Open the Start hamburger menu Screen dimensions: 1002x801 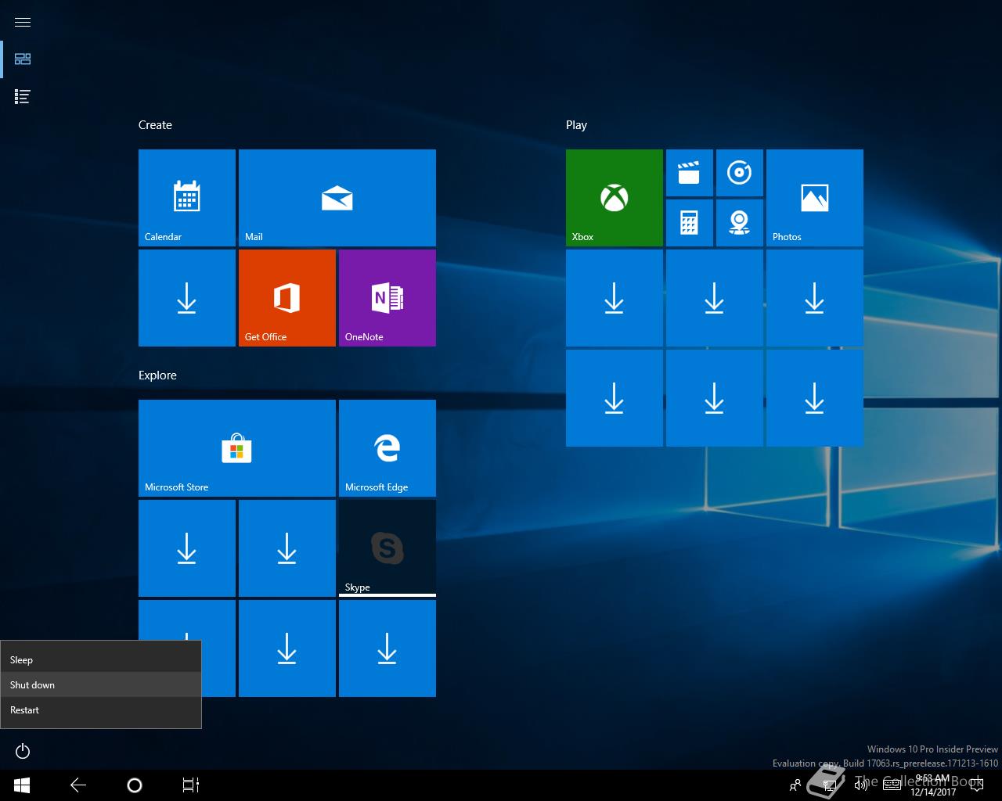(x=23, y=22)
